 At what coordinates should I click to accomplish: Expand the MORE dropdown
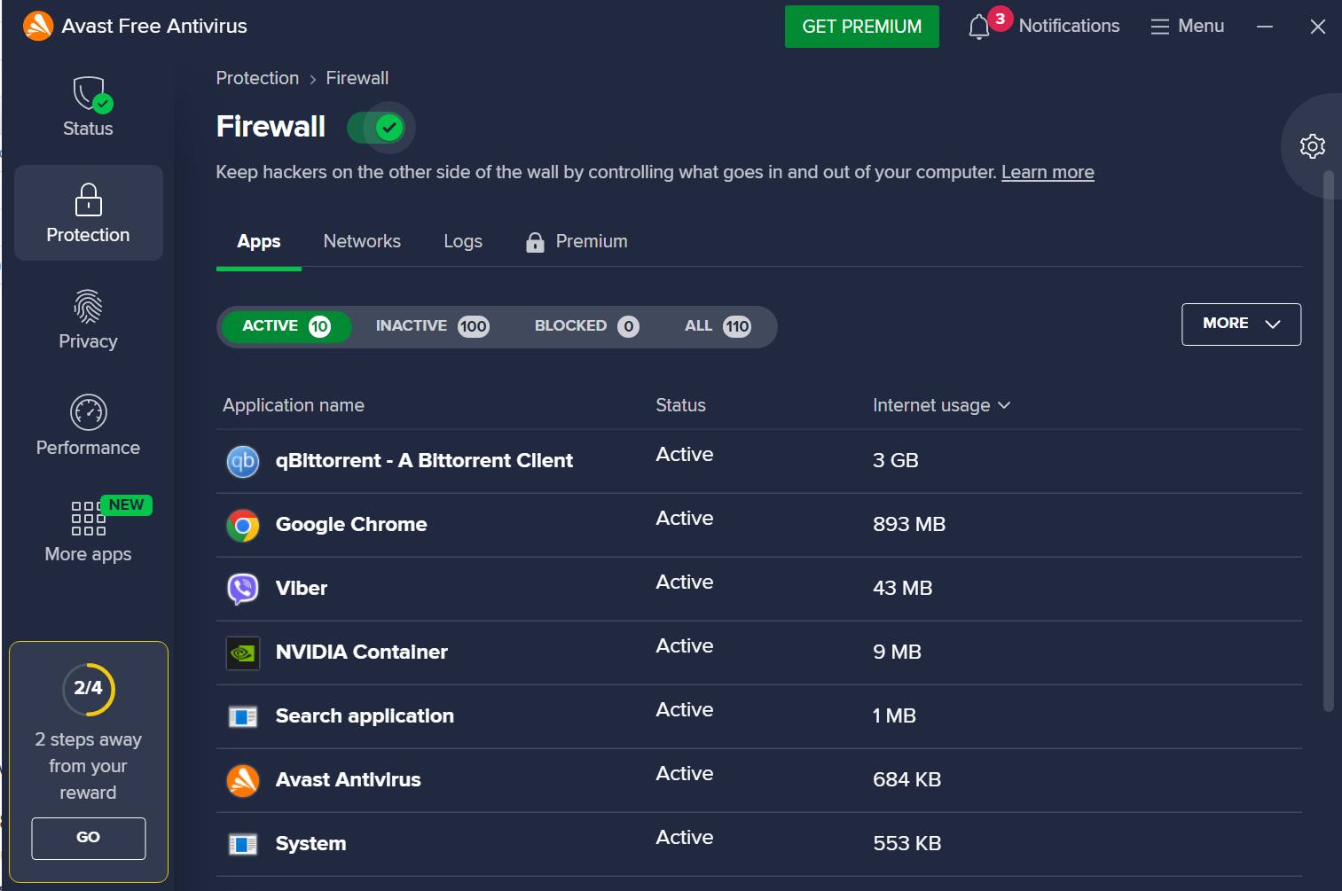tap(1241, 324)
